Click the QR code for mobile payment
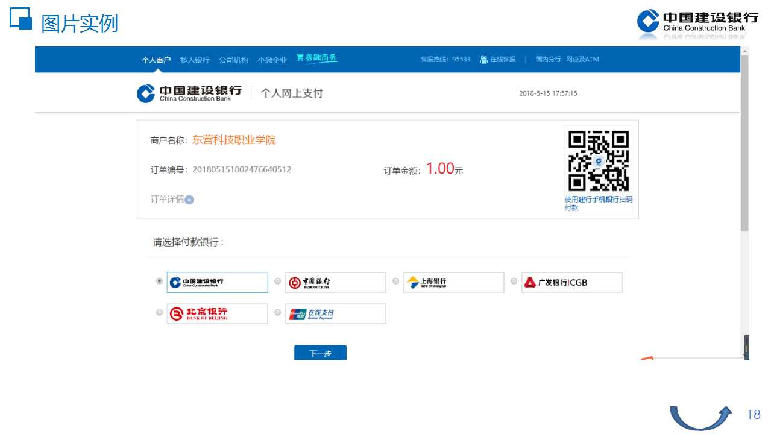 pyautogui.click(x=599, y=161)
